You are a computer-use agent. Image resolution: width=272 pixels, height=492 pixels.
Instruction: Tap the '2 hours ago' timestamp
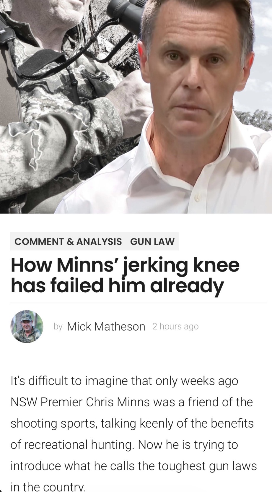[175, 327]
